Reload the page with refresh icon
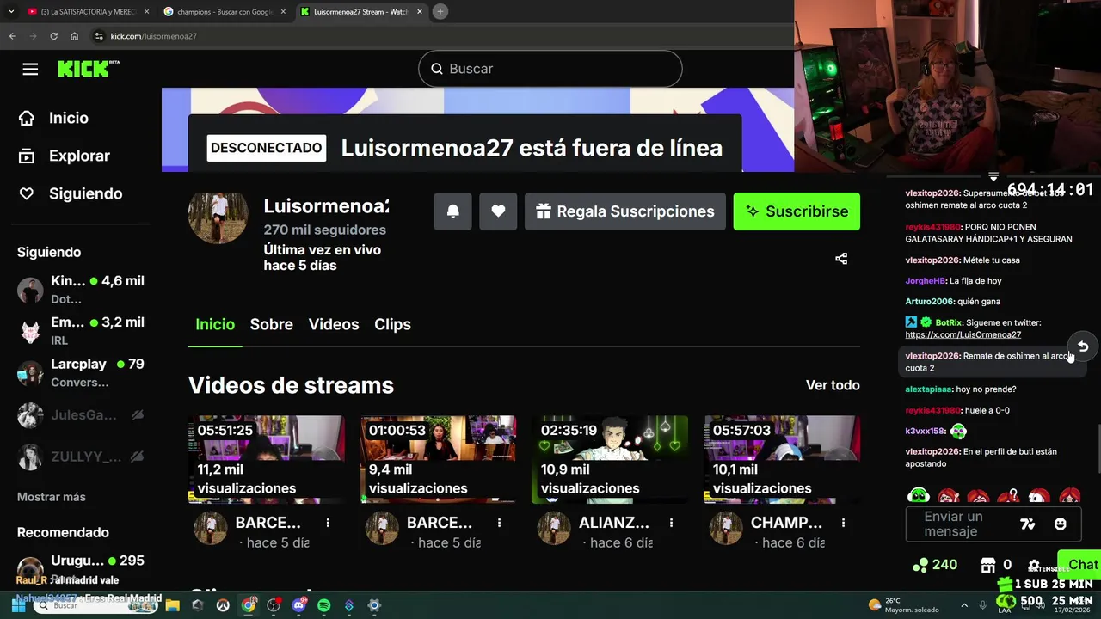1101x619 pixels. (53, 36)
